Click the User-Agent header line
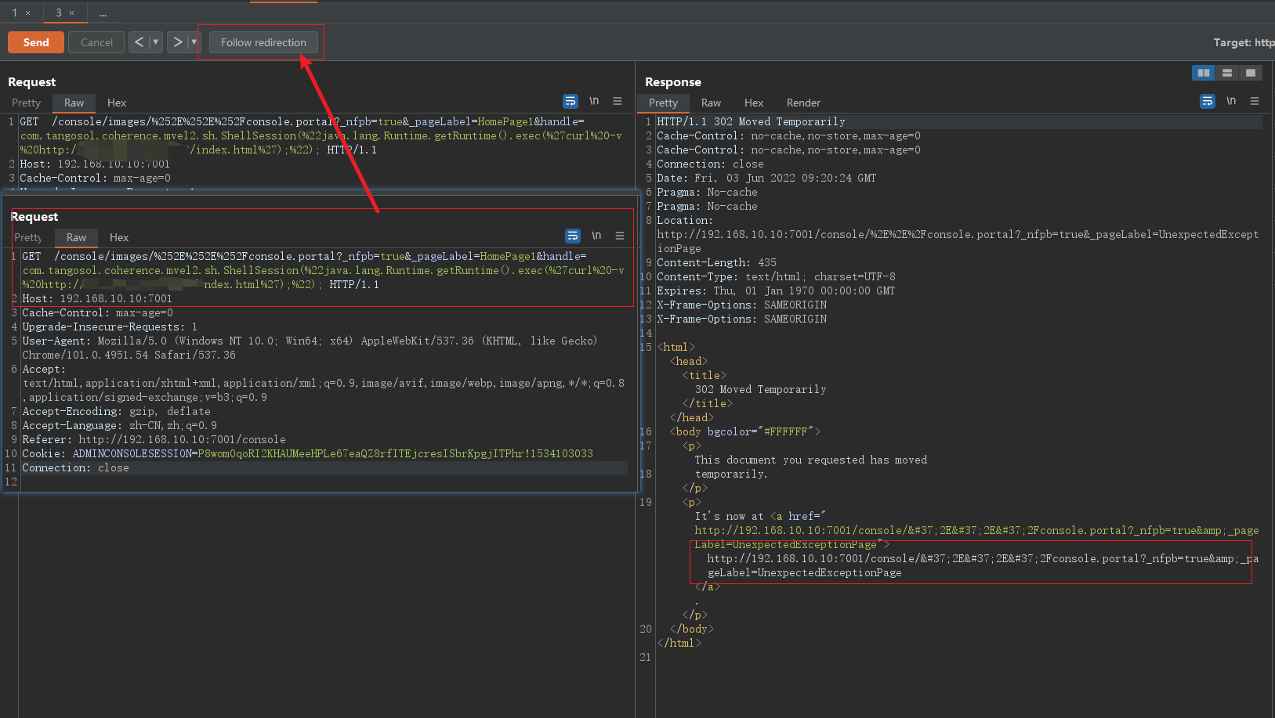Image resolution: width=1275 pixels, height=718 pixels. coord(310,348)
